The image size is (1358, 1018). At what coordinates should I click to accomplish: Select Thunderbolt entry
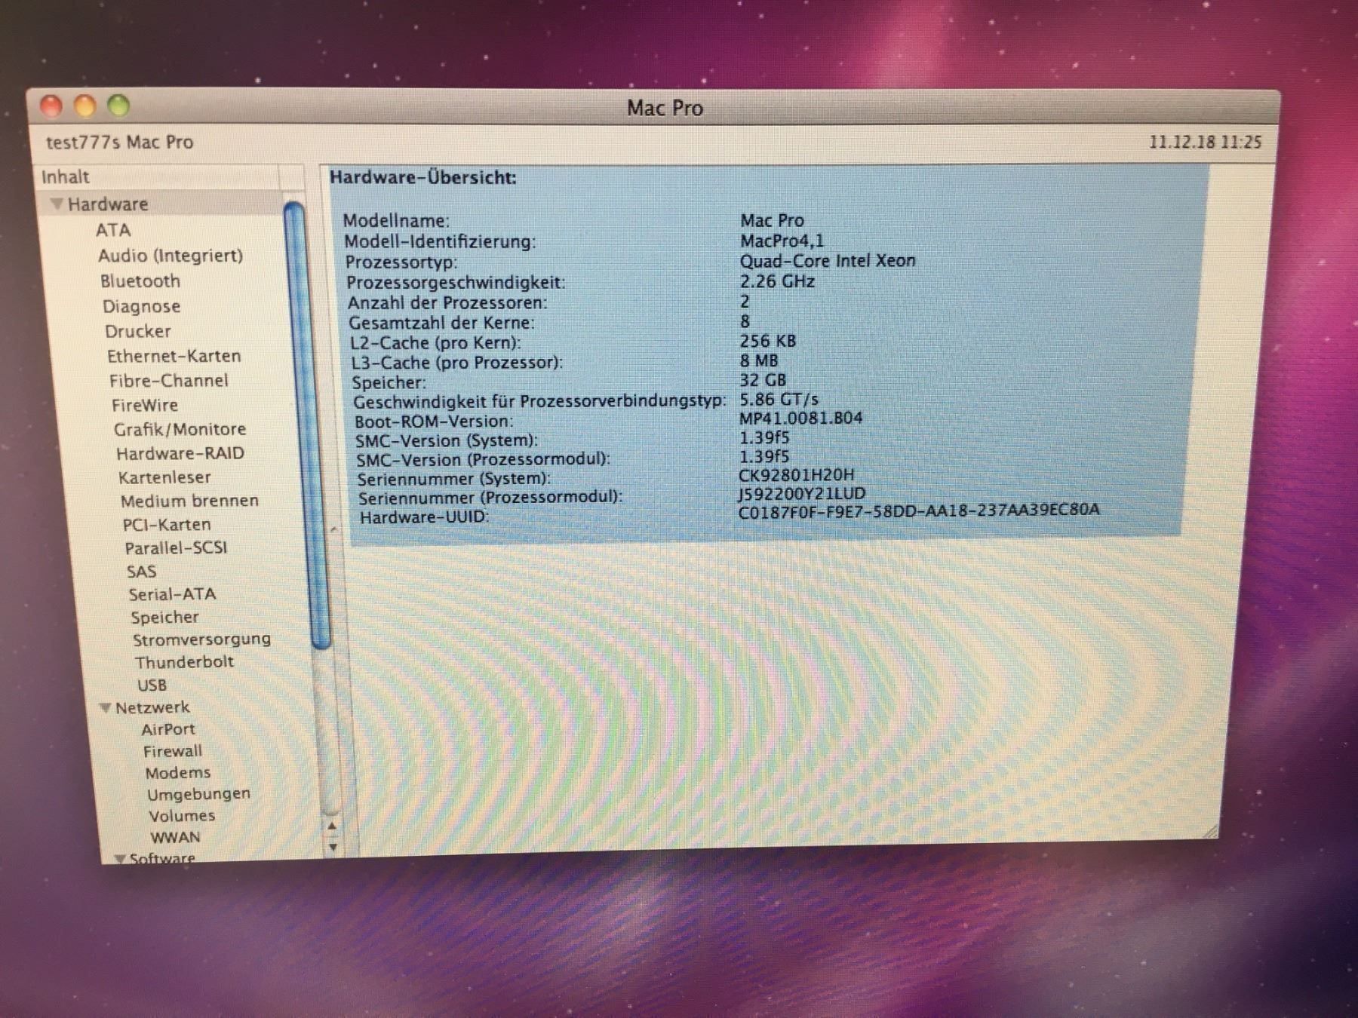(x=185, y=663)
